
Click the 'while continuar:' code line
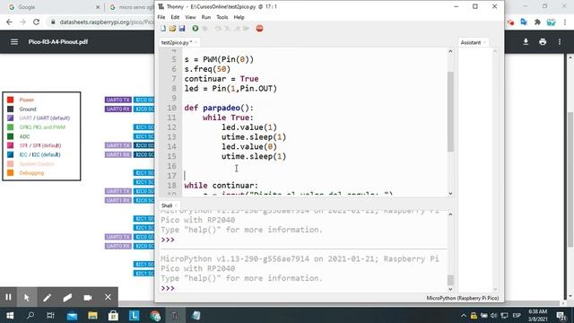(221, 186)
